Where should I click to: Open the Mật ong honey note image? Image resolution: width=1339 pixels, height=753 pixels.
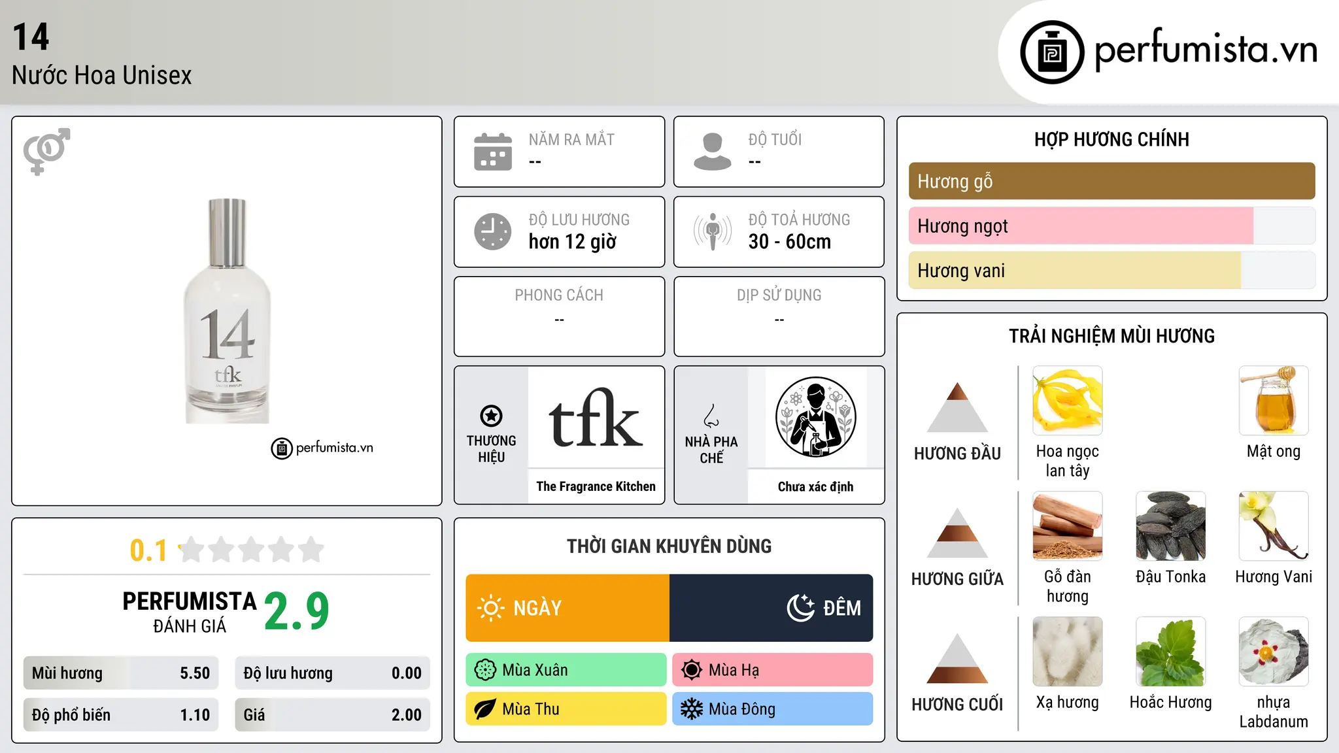[1274, 401]
